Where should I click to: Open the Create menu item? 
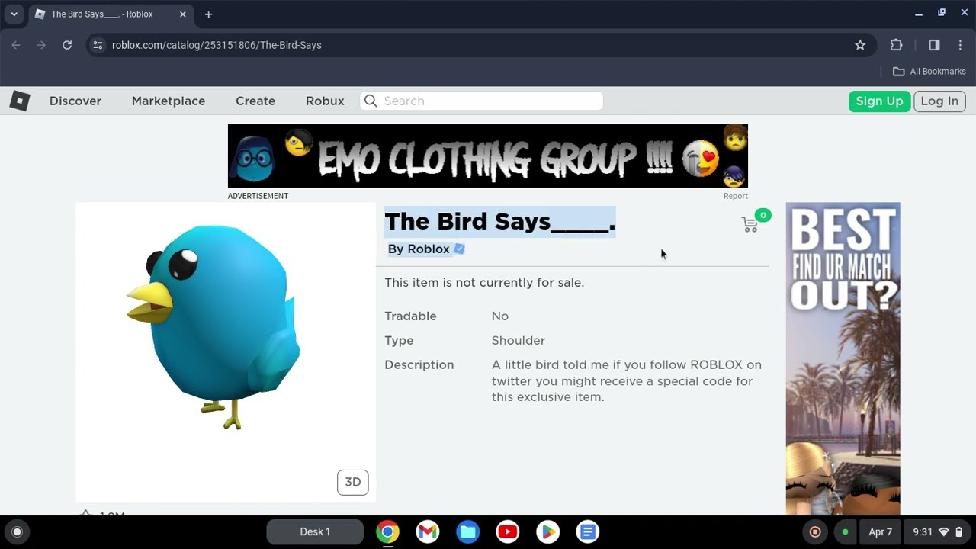pos(255,101)
